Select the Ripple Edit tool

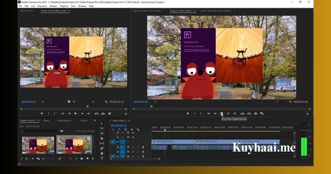(x=102, y=133)
